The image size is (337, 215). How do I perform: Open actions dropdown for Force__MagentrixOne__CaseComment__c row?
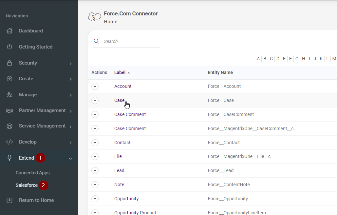[95, 128]
